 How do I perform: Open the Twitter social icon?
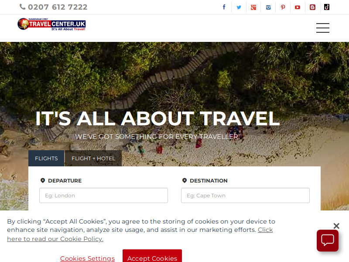coord(239,7)
